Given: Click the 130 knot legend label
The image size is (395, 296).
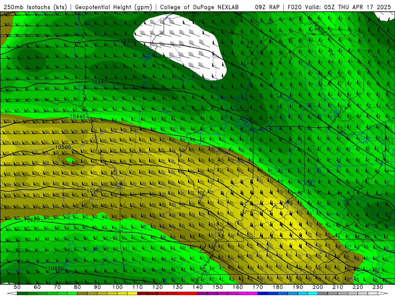Looking at the screenshot, I should coord(177,287).
